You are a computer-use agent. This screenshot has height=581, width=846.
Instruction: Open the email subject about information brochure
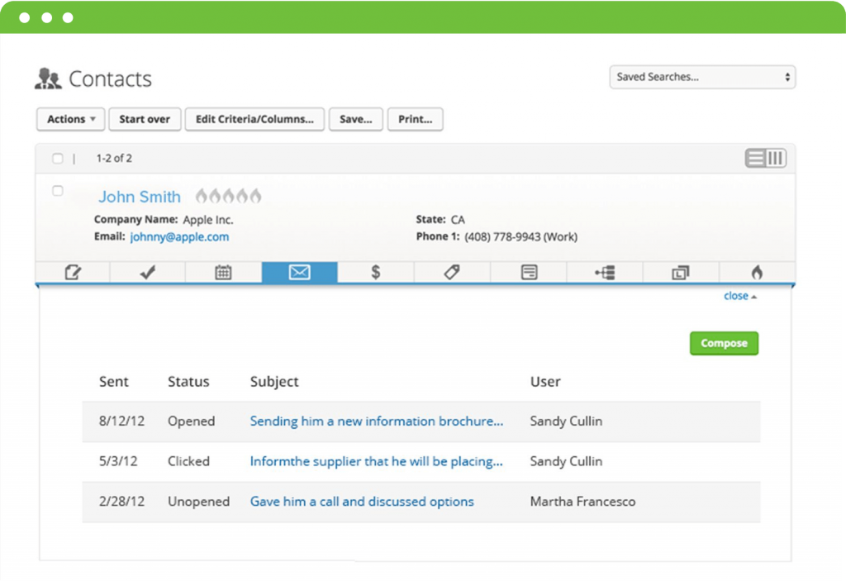pyautogui.click(x=377, y=421)
